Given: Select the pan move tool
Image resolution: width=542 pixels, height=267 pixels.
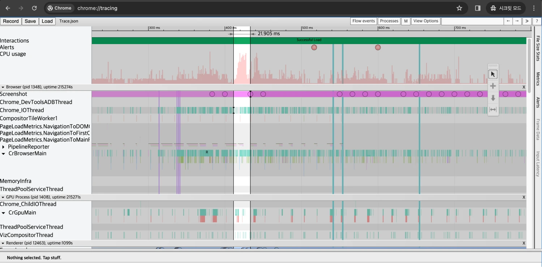Looking at the screenshot, I should tap(493, 86).
